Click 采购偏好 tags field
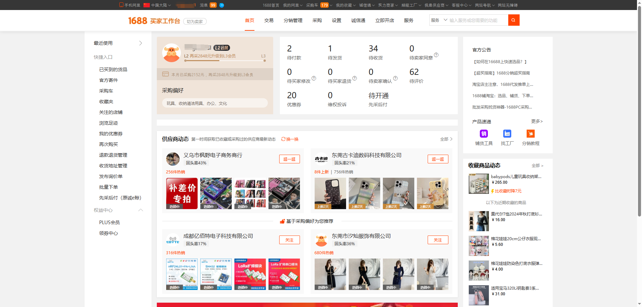Viewport: 642px width, 307px height. pyautogui.click(x=215, y=103)
